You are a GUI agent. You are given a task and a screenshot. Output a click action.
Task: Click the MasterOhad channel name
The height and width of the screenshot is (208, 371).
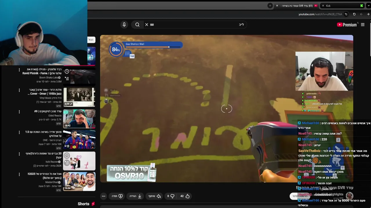[x=52, y=182]
